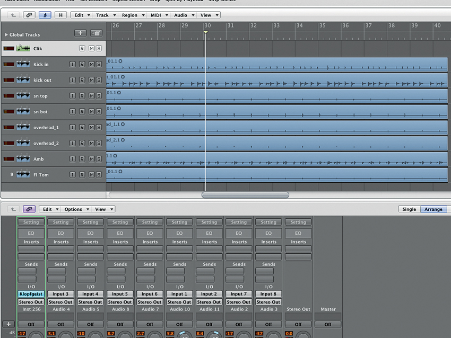Click automation Off button on Master strip
The image size is (451, 338).
328,325
